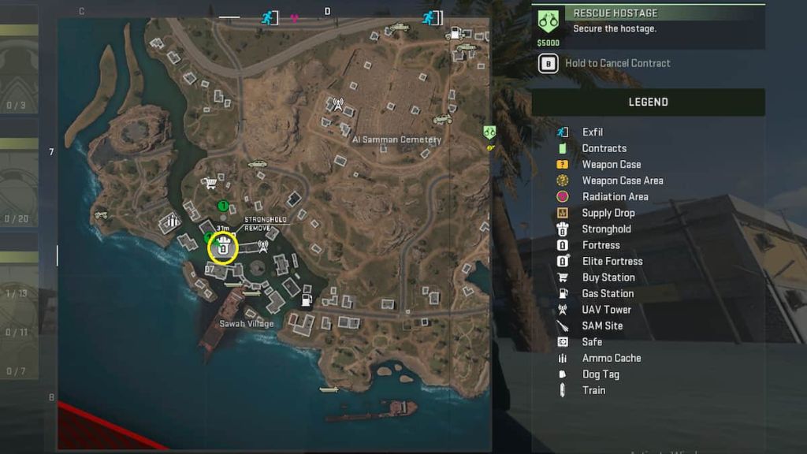Click the Sawah Village location label

[x=247, y=323]
